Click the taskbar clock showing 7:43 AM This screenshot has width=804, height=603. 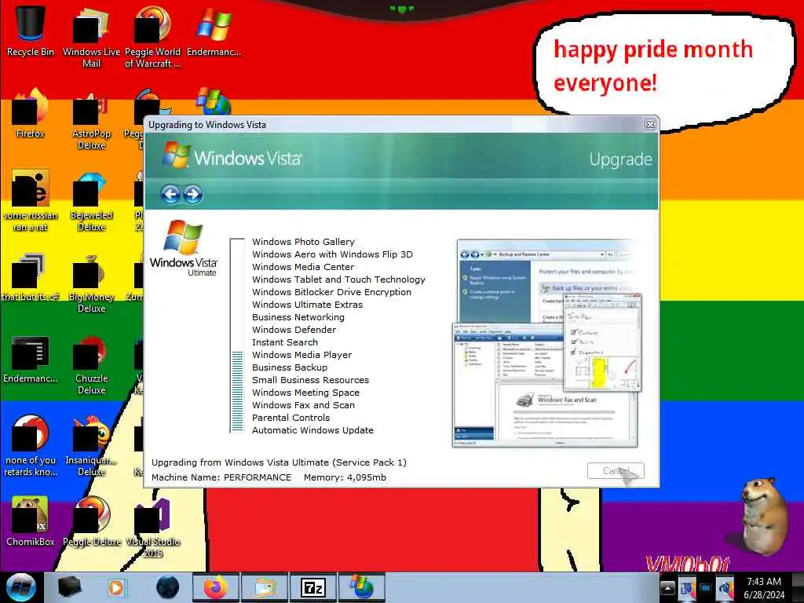point(764,587)
